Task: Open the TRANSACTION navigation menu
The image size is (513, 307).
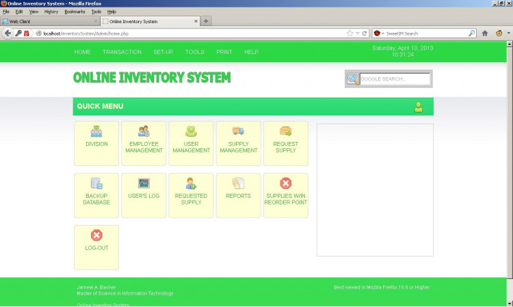Action: point(122,52)
